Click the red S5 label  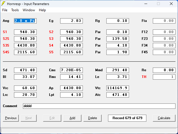pyautogui.click(x=51, y=52)
